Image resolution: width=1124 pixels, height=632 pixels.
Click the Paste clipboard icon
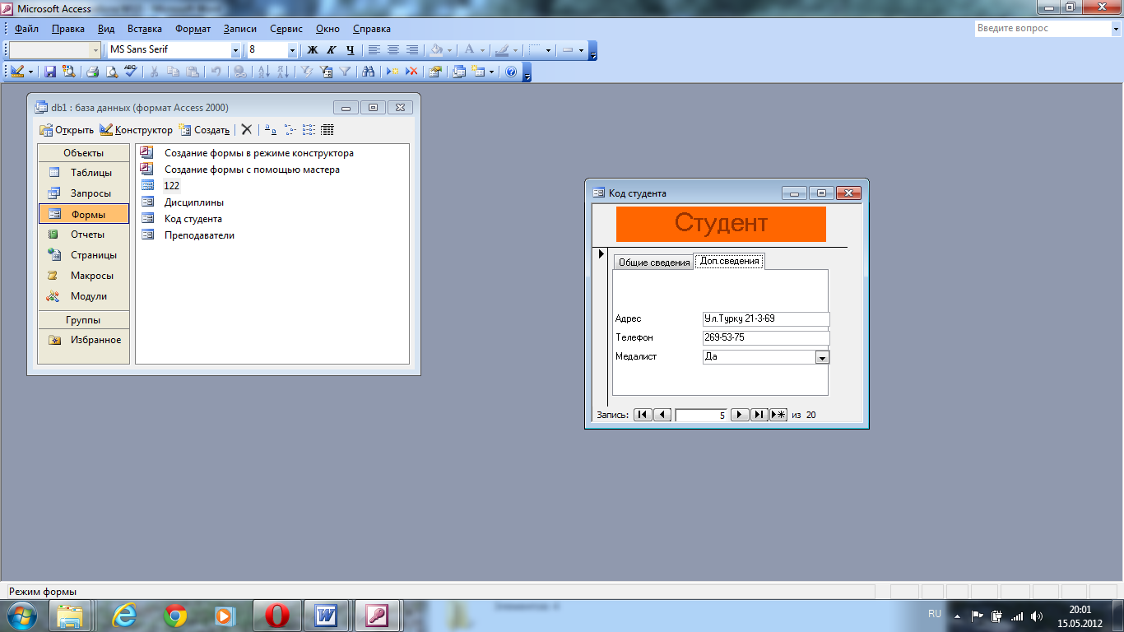click(x=192, y=72)
